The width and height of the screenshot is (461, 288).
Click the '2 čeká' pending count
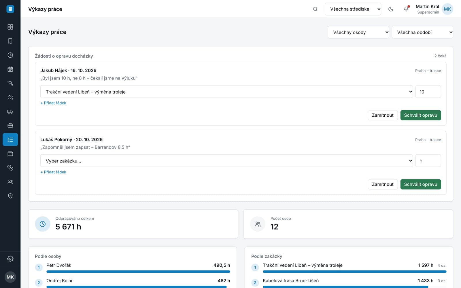pyautogui.click(x=440, y=56)
